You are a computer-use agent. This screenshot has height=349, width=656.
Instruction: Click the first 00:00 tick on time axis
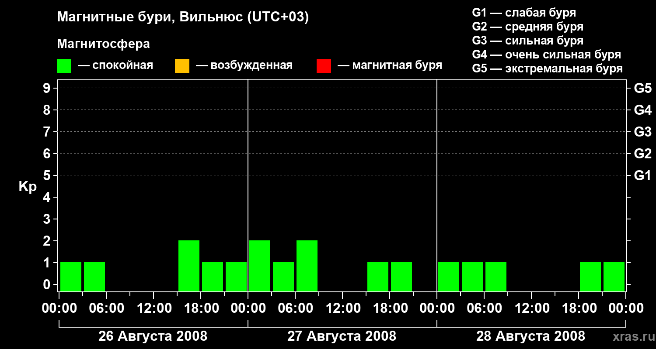coord(59,308)
